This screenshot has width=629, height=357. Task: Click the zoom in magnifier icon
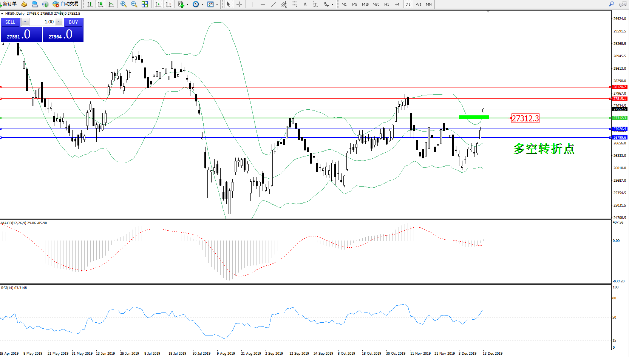tap(123, 4)
